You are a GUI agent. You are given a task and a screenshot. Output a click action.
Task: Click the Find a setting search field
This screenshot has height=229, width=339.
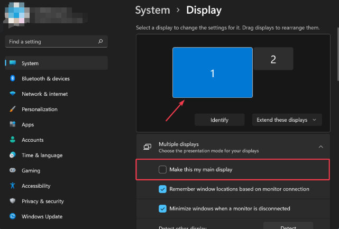[x=56, y=41]
